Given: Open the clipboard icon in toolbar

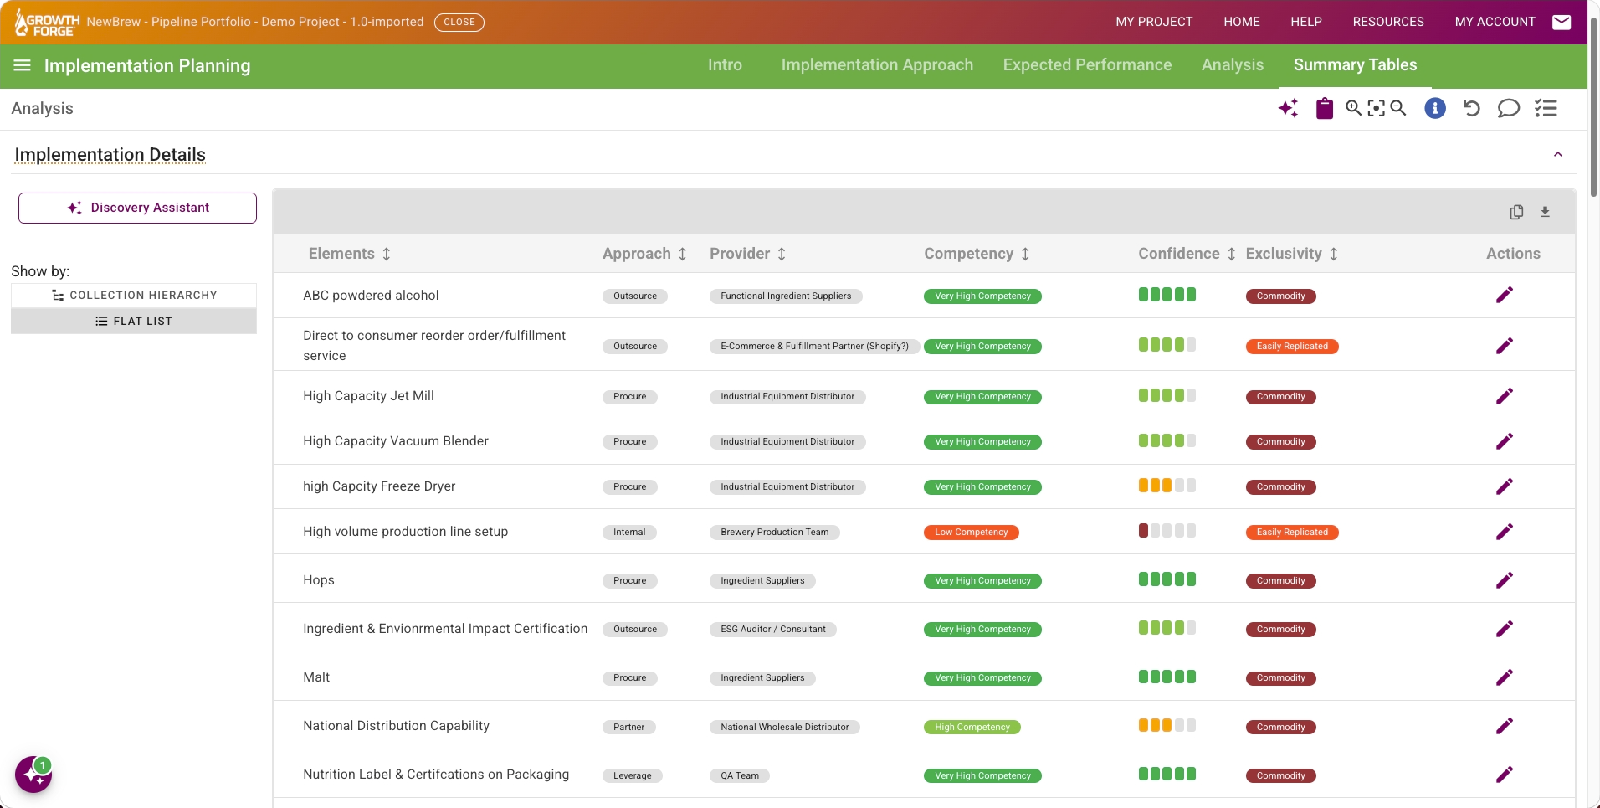Looking at the screenshot, I should coord(1325,108).
